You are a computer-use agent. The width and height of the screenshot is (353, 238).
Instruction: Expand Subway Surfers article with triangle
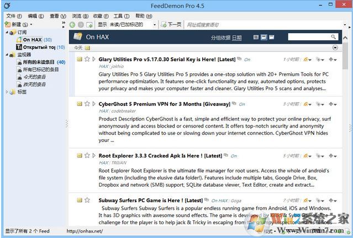pyautogui.click(x=94, y=200)
